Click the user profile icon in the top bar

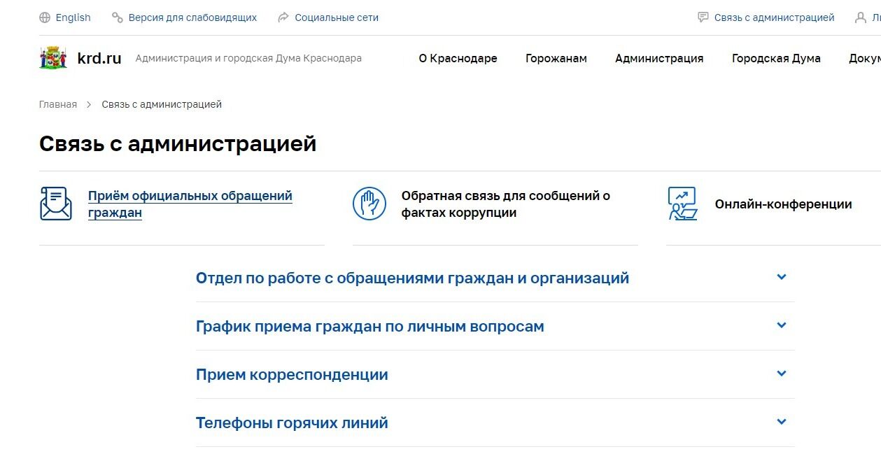pos(861,17)
